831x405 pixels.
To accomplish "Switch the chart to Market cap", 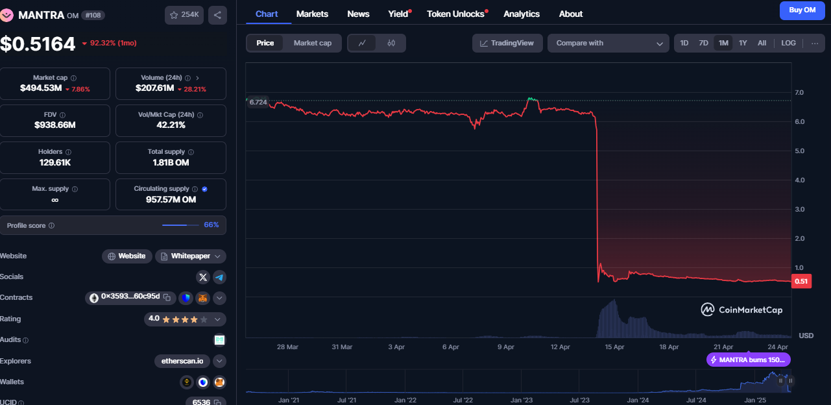I will click(x=313, y=43).
